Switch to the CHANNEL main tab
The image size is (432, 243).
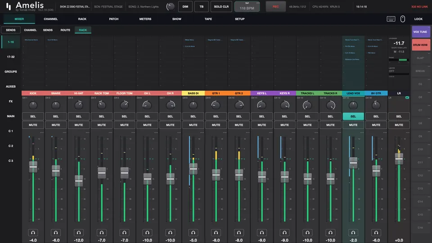coord(51,19)
